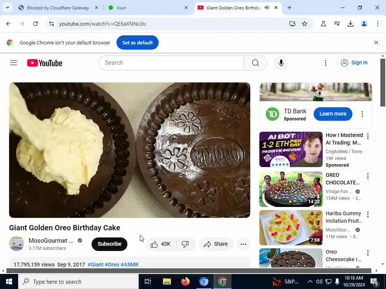The width and height of the screenshot is (386, 289).
Task: Focus the YouTube Search field
Action: [171, 63]
